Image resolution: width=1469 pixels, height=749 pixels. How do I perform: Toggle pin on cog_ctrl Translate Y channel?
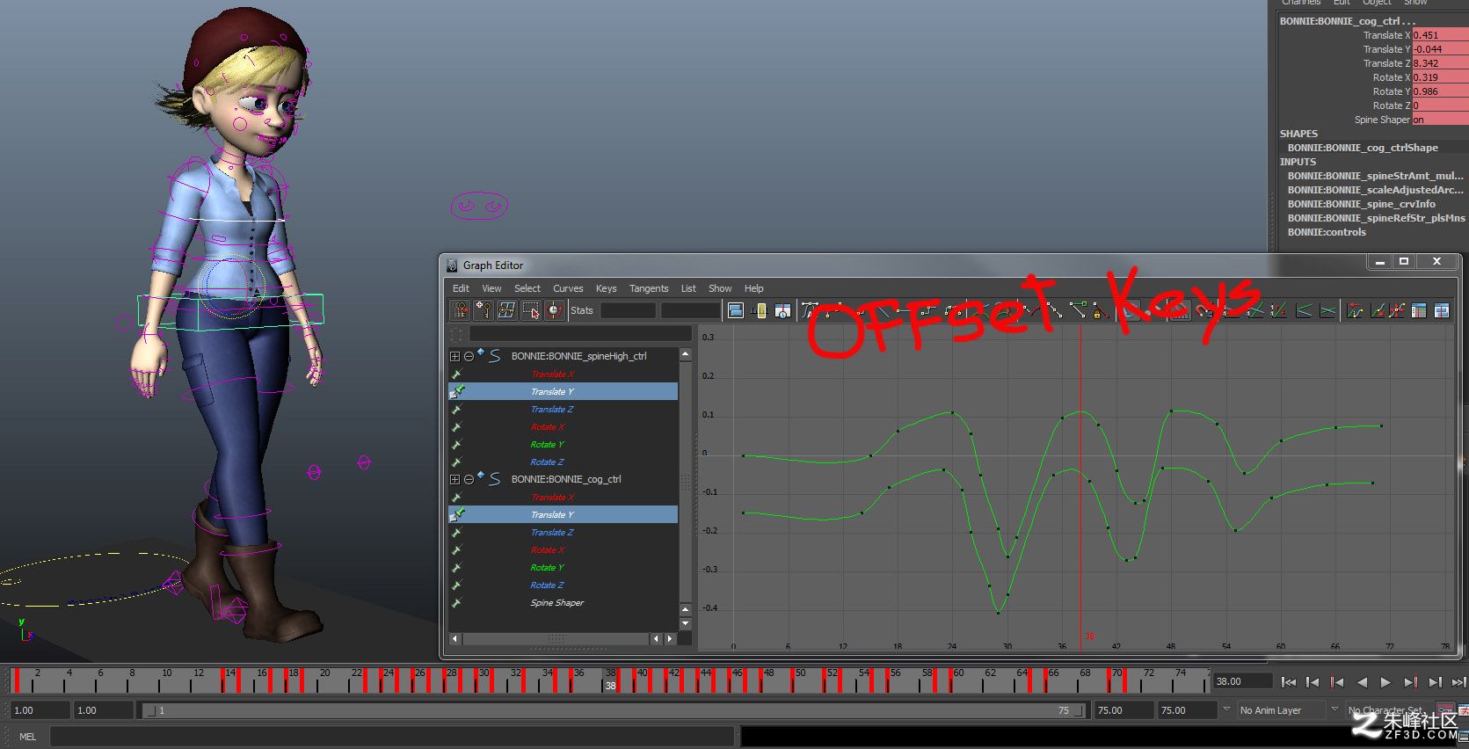[457, 514]
